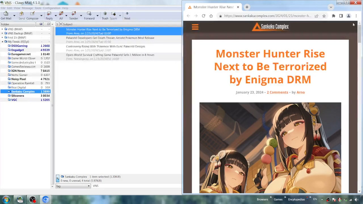
Task: Open Reply to Sender dropdown arrow
Action: tap(81, 16)
